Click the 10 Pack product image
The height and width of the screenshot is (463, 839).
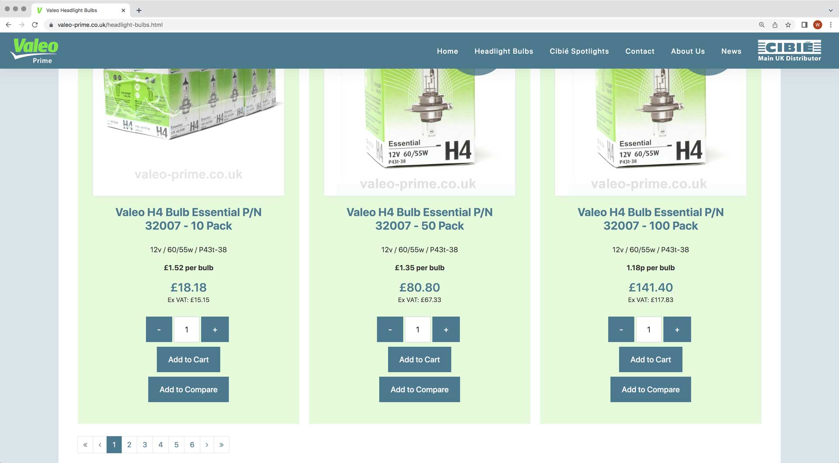pos(188,132)
